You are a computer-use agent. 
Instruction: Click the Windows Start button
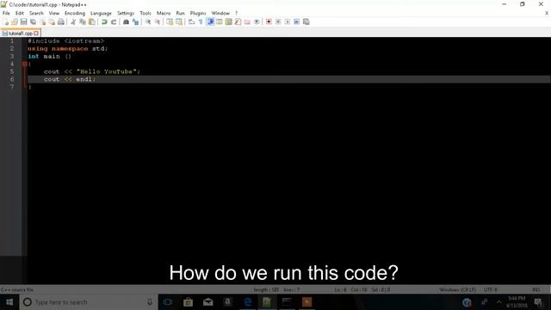click(x=9, y=302)
